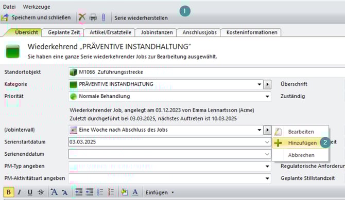
Task: Click the print icon
Action: tap(93, 17)
